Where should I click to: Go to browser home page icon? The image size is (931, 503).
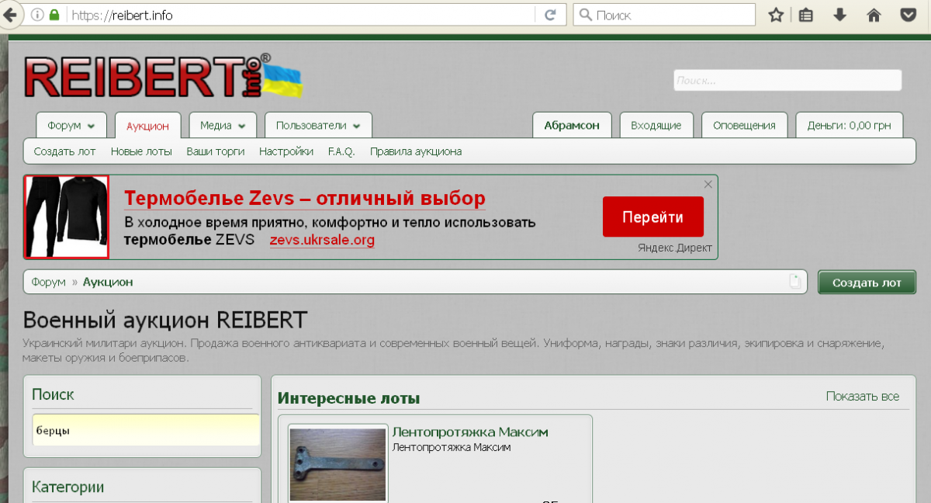[874, 15]
